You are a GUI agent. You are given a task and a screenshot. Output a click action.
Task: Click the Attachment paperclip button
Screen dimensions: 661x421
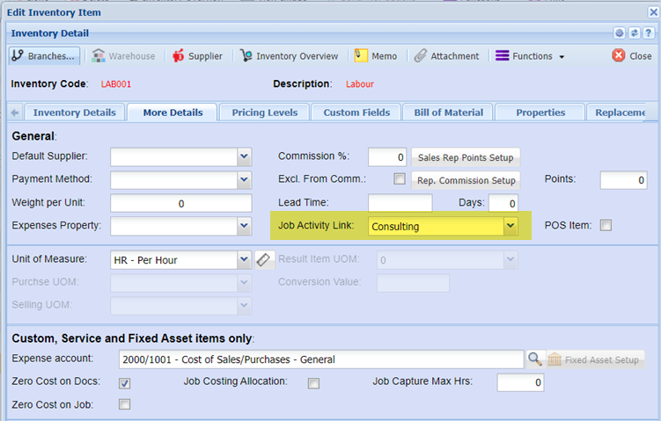(447, 55)
